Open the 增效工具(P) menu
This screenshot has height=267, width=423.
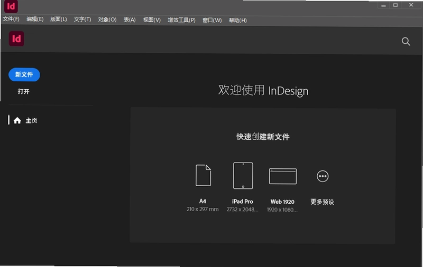click(x=181, y=20)
